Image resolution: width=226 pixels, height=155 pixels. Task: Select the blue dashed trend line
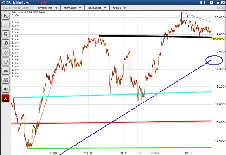[x=135, y=108]
